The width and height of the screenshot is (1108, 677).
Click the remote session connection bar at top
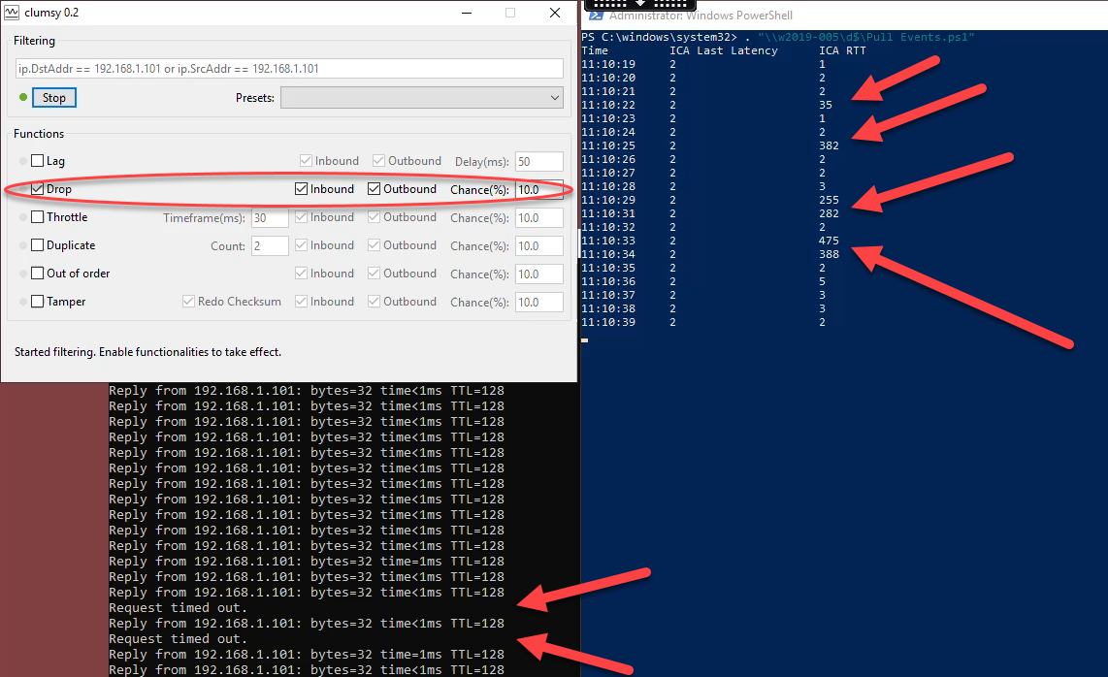(x=639, y=5)
